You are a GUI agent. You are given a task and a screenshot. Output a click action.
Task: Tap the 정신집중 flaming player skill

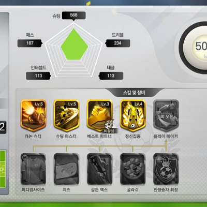click(133, 115)
